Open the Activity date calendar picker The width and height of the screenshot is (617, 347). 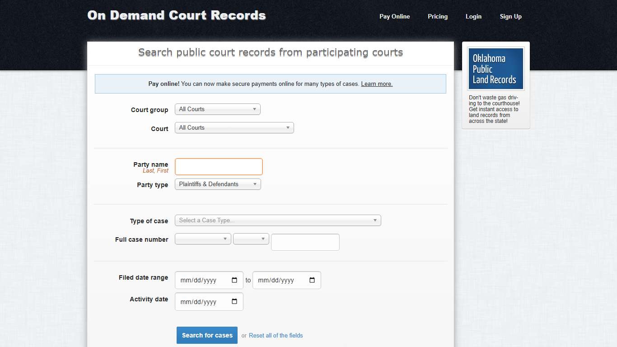click(235, 301)
